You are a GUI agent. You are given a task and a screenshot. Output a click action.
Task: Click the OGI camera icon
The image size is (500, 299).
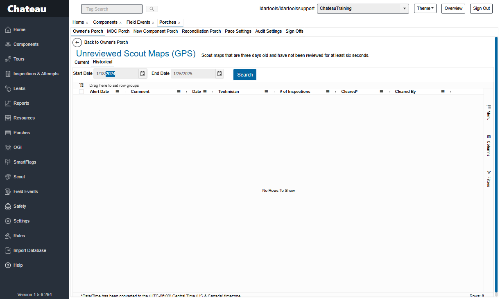(x=8, y=147)
